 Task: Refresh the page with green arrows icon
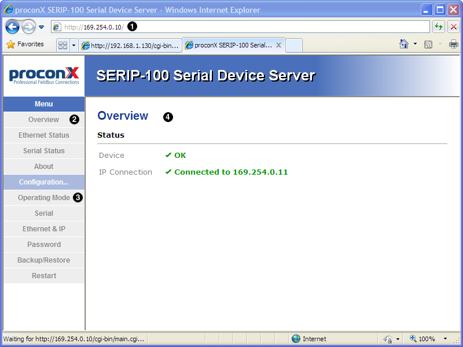click(439, 27)
